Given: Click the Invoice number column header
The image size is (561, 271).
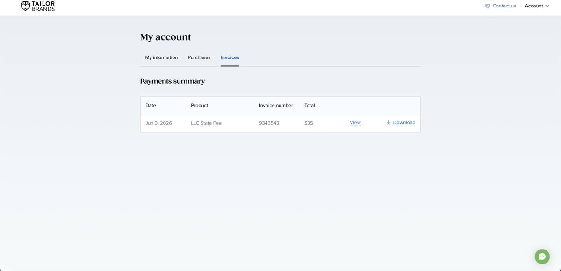Looking at the screenshot, I should [276, 105].
